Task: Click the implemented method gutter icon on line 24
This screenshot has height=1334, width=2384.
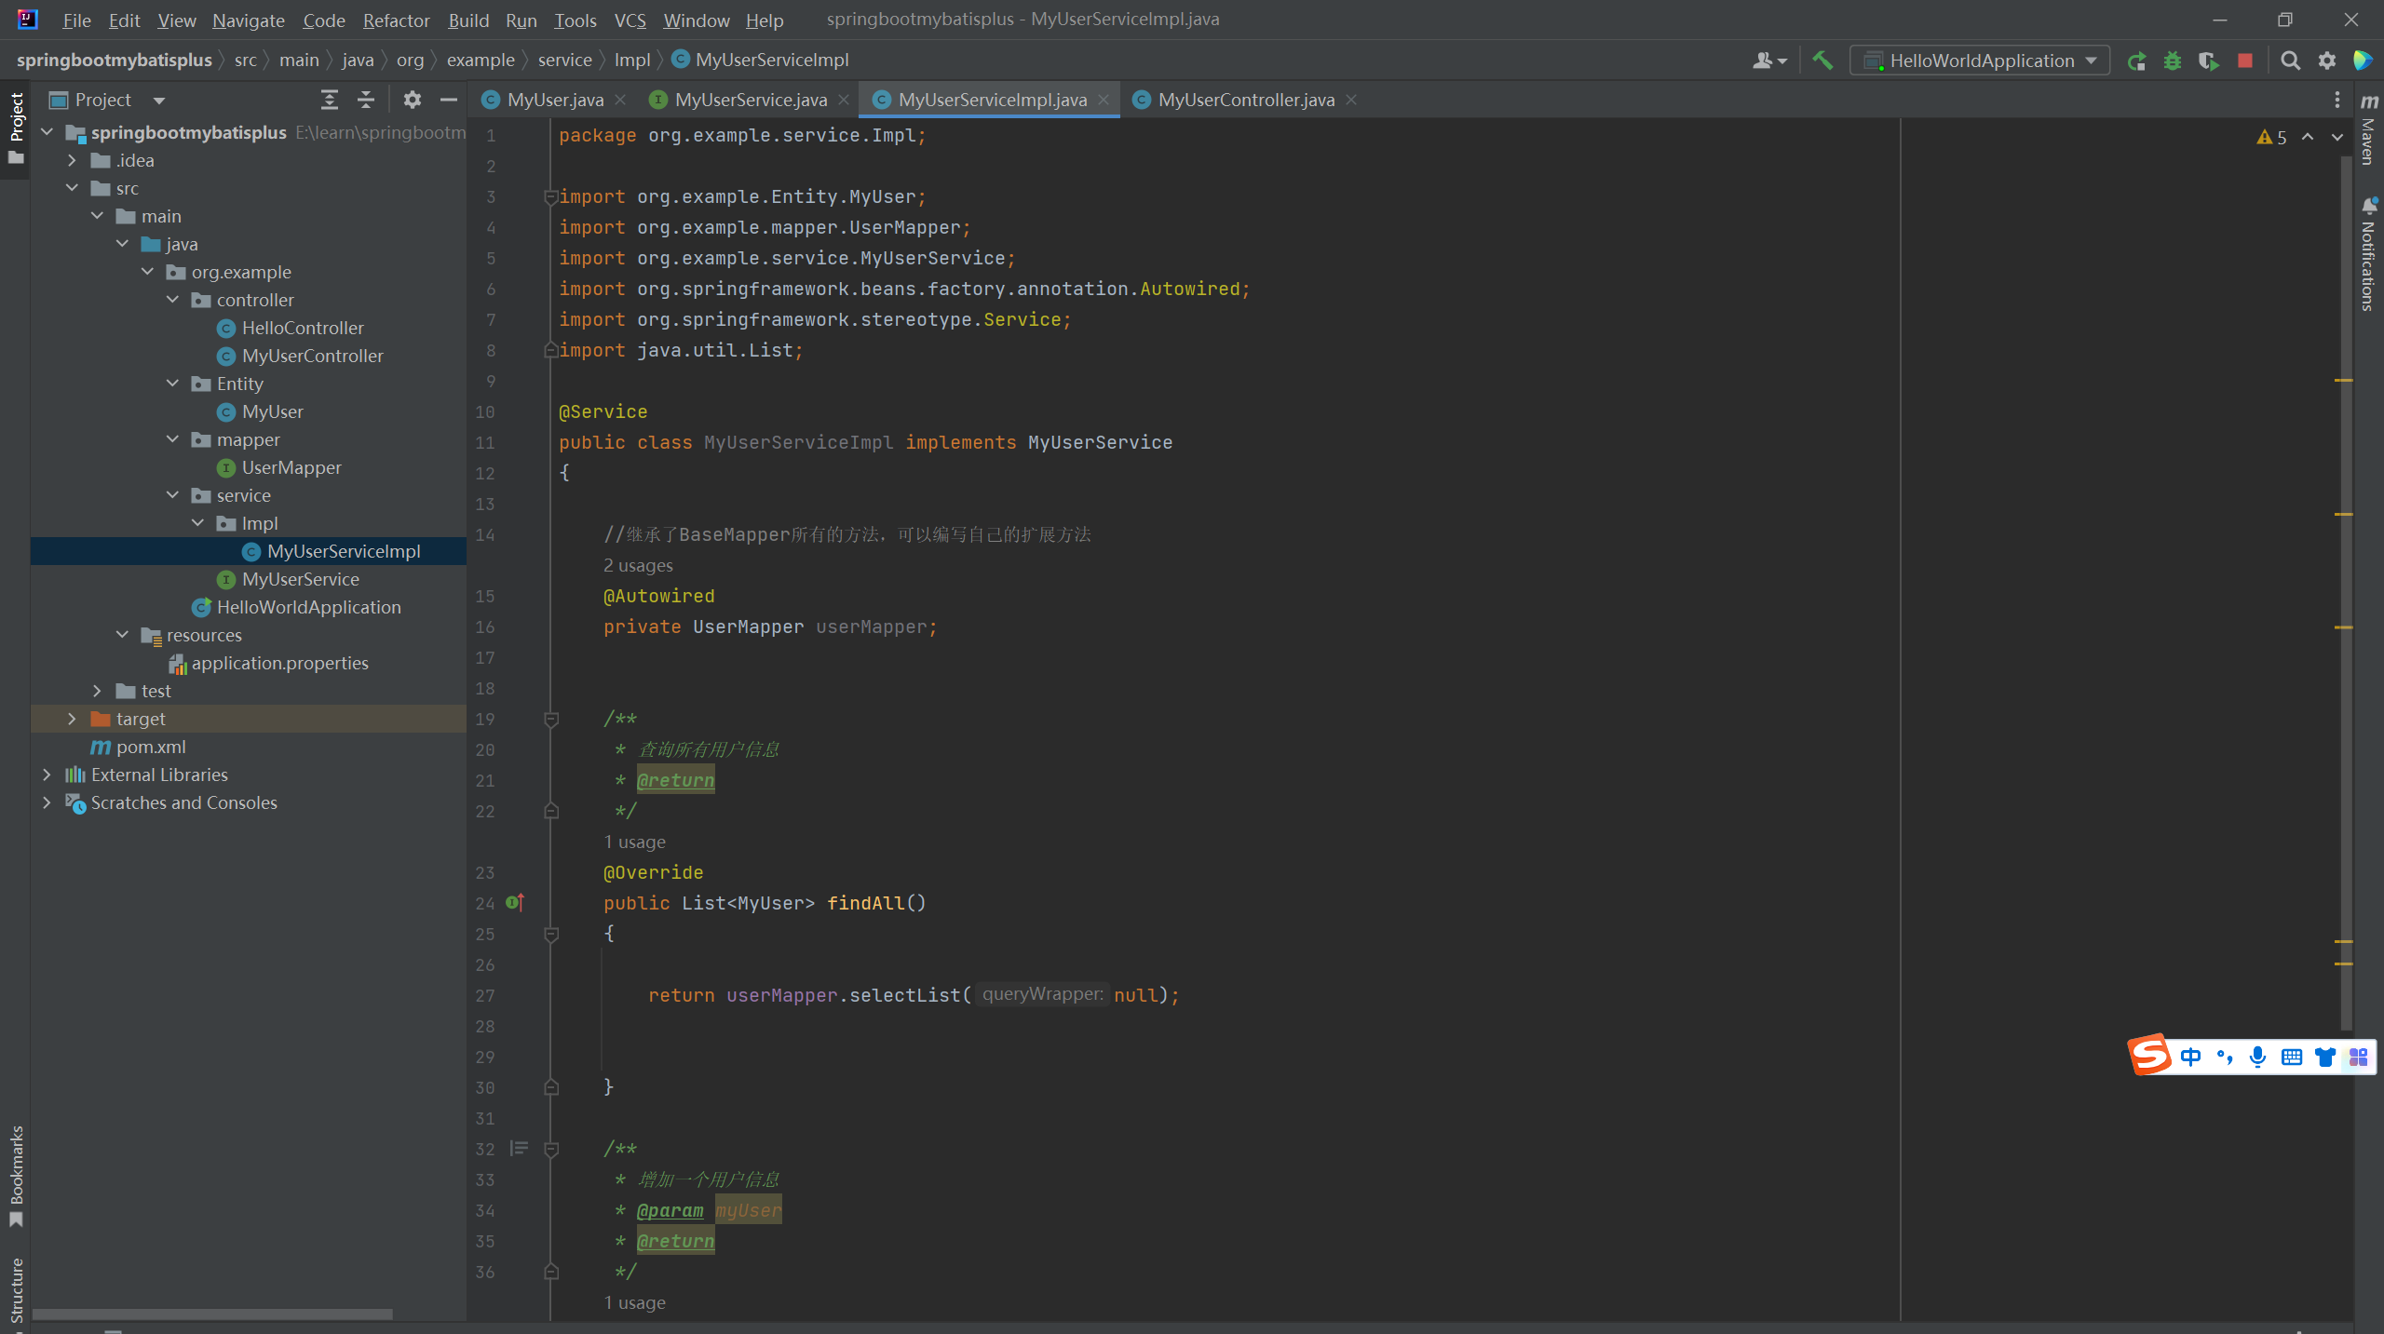Action: pyautogui.click(x=515, y=902)
